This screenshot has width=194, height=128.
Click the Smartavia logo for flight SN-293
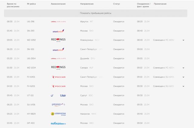coord(58,31)
